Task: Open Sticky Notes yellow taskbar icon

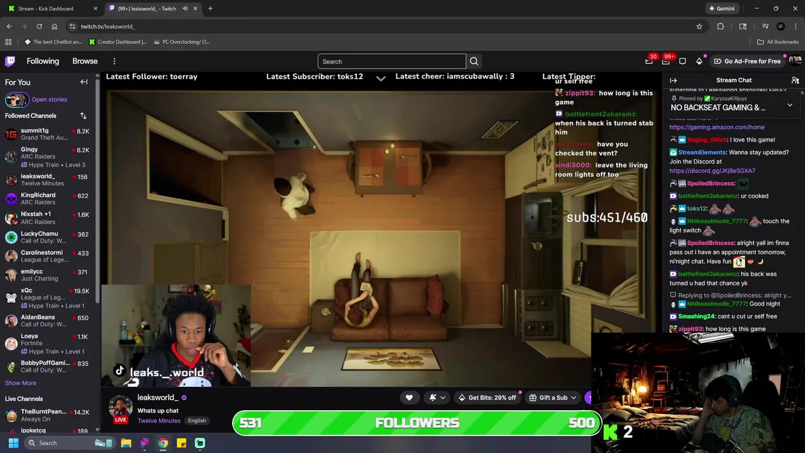Action: pos(181,443)
